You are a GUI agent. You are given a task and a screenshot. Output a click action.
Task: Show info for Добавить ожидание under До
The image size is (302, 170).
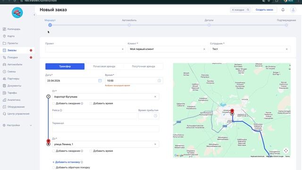click(x=82, y=151)
